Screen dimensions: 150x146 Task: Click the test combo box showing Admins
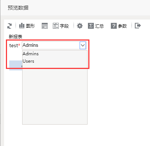54,45
